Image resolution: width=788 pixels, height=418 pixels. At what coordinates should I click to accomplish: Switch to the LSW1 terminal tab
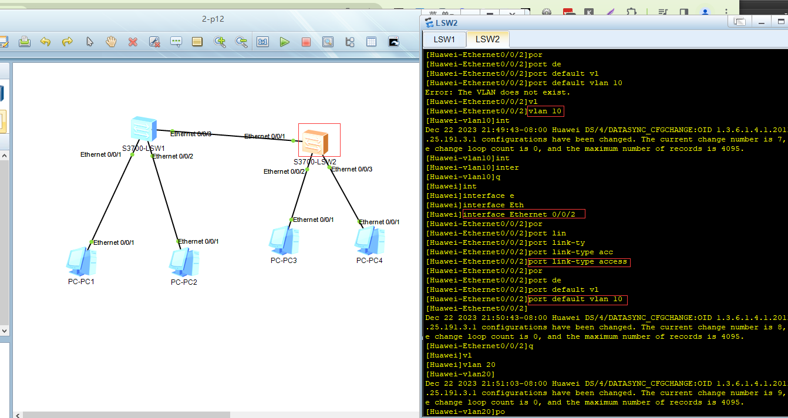point(444,39)
